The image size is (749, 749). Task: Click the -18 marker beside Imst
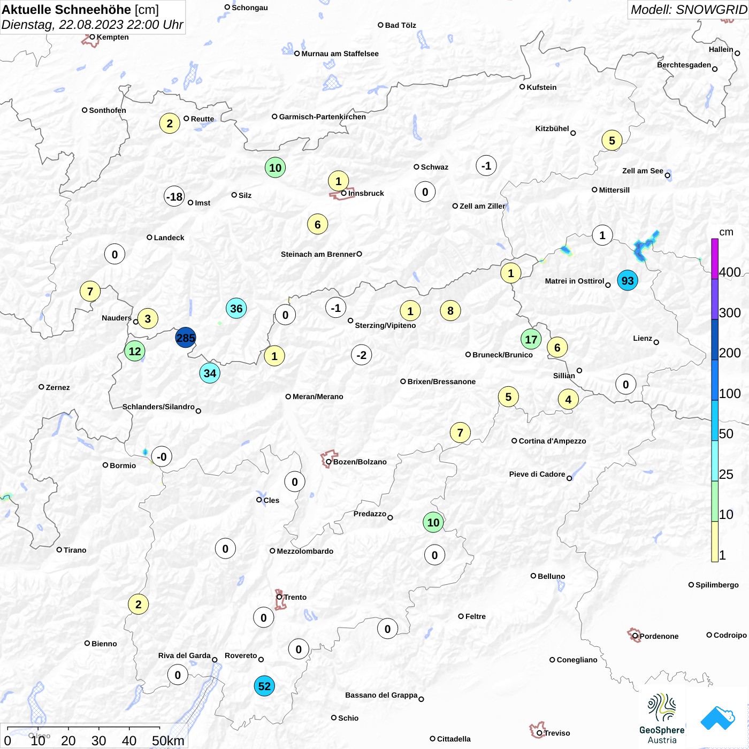(x=174, y=196)
